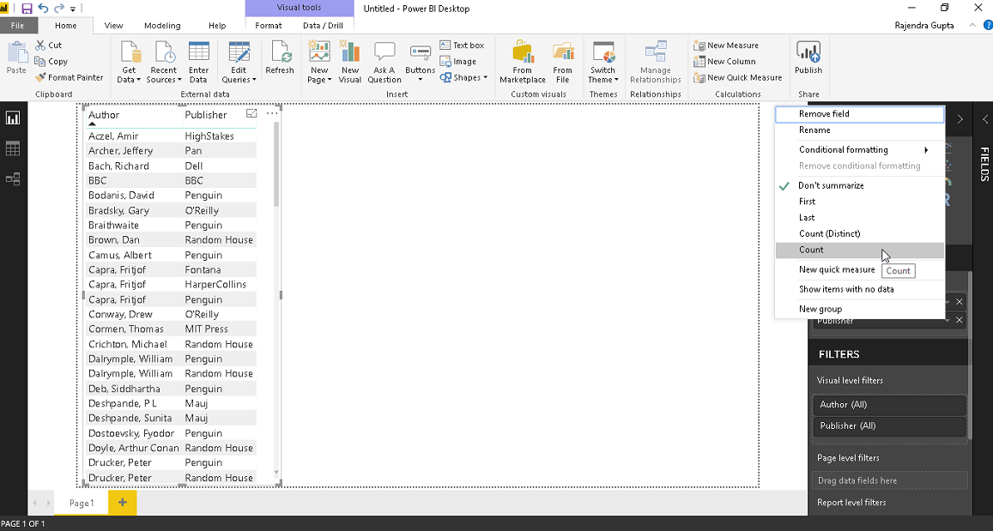The width and height of the screenshot is (993, 531).
Task: Select the Page1 tab
Action: [81, 504]
